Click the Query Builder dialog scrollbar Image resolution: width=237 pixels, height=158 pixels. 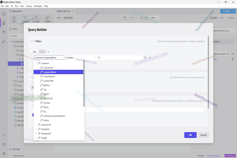[x=208, y=72]
